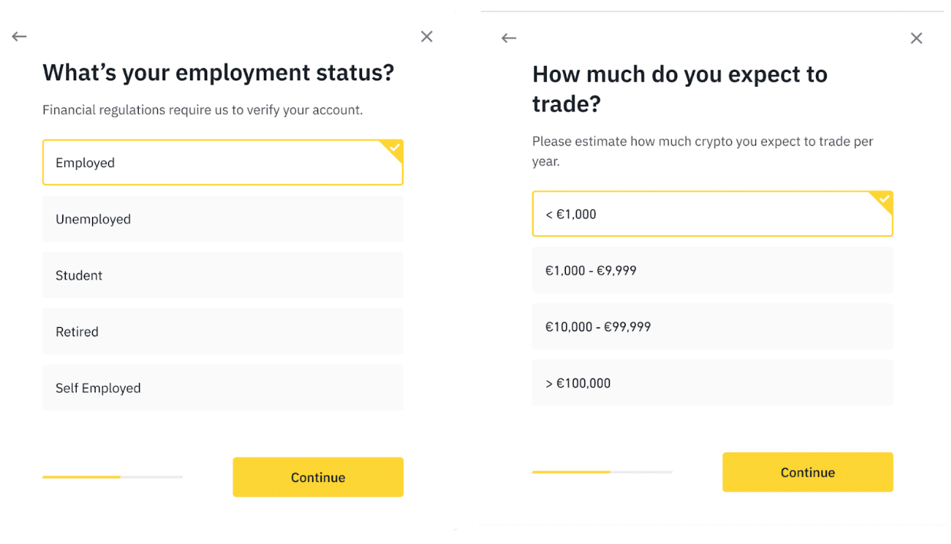The height and width of the screenshot is (544, 951).
Task: Select the Employed status option
Action: pos(222,162)
